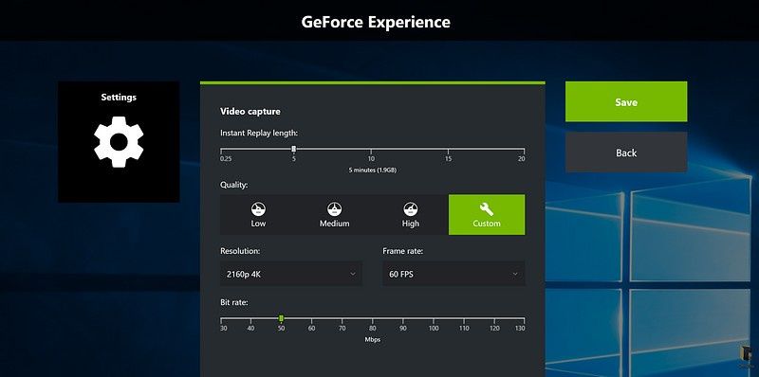Image resolution: width=759 pixels, height=377 pixels.
Task: Open the Resolution dropdown showing 2160p 4K
Action: (x=291, y=274)
